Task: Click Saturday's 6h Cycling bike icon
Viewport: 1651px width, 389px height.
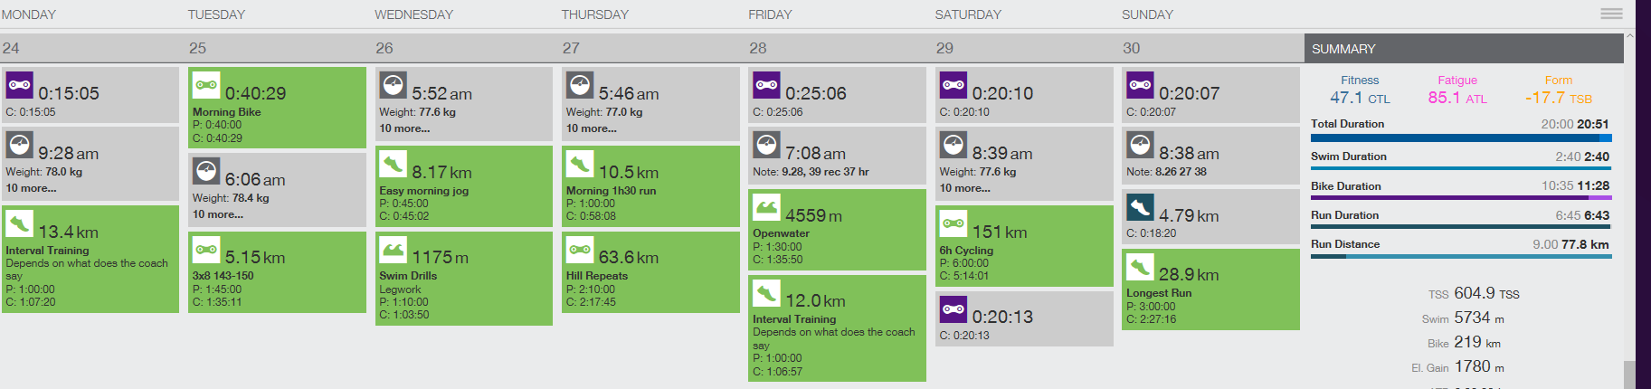Action: click(x=954, y=223)
